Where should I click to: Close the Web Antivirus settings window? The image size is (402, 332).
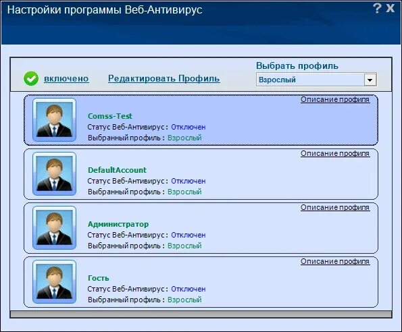[x=391, y=8]
